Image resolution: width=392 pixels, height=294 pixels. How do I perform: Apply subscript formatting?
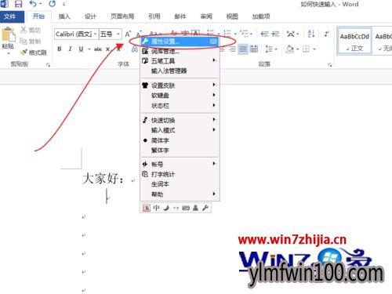[108, 49]
